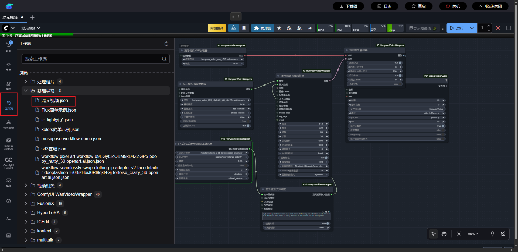Image resolution: width=518 pixels, height=252 pixels.
Task: Toggle link visibility icon in canvas toolbar
Action: click(503, 234)
